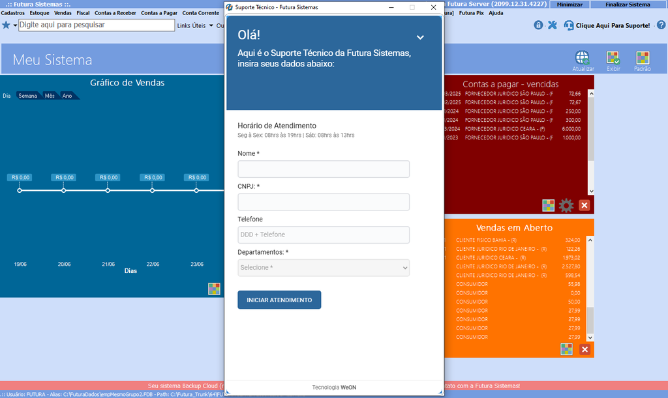Open the dropdown arrow next to favorites star
Viewport: 668px width, 398px height.
click(15, 25)
